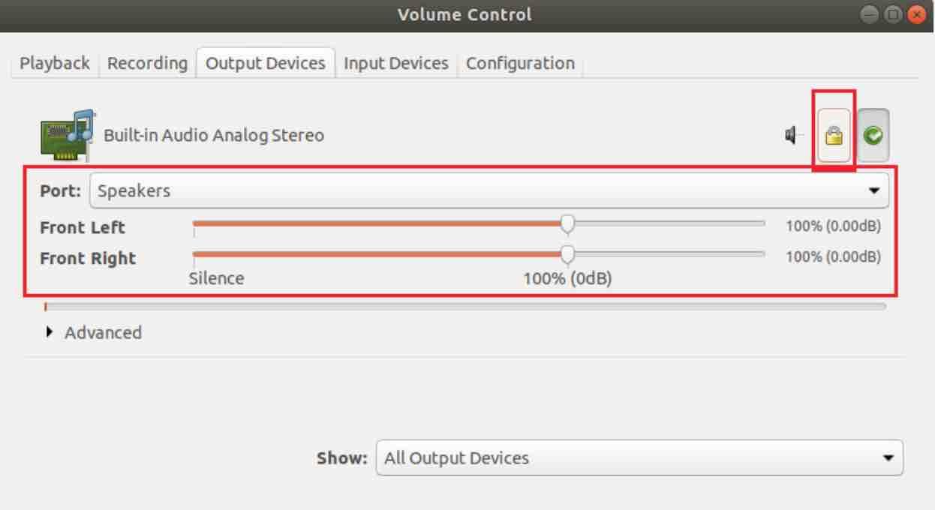Click the sound card device icon
This screenshot has width=935, height=510.
pyautogui.click(x=66, y=135)
